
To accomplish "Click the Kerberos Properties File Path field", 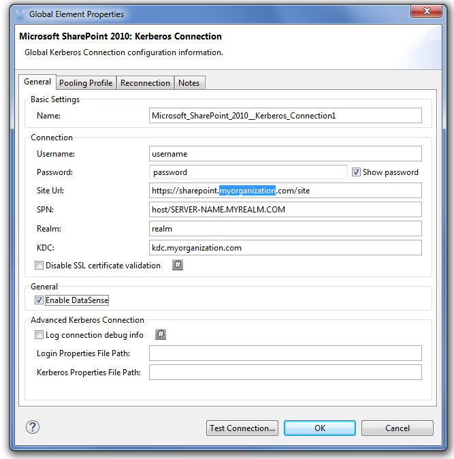I will pos(285,373).
